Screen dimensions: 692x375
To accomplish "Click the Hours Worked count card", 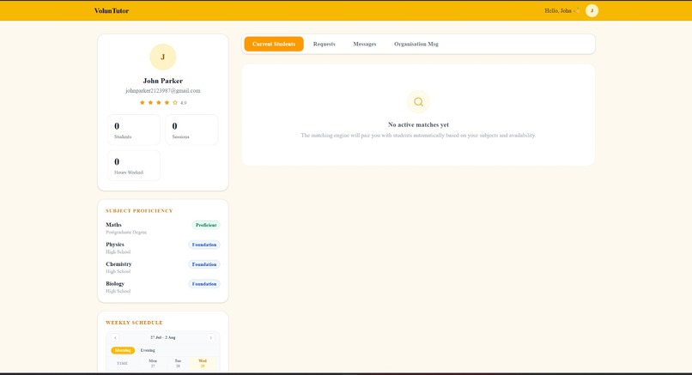I will [x=134, y=166].
